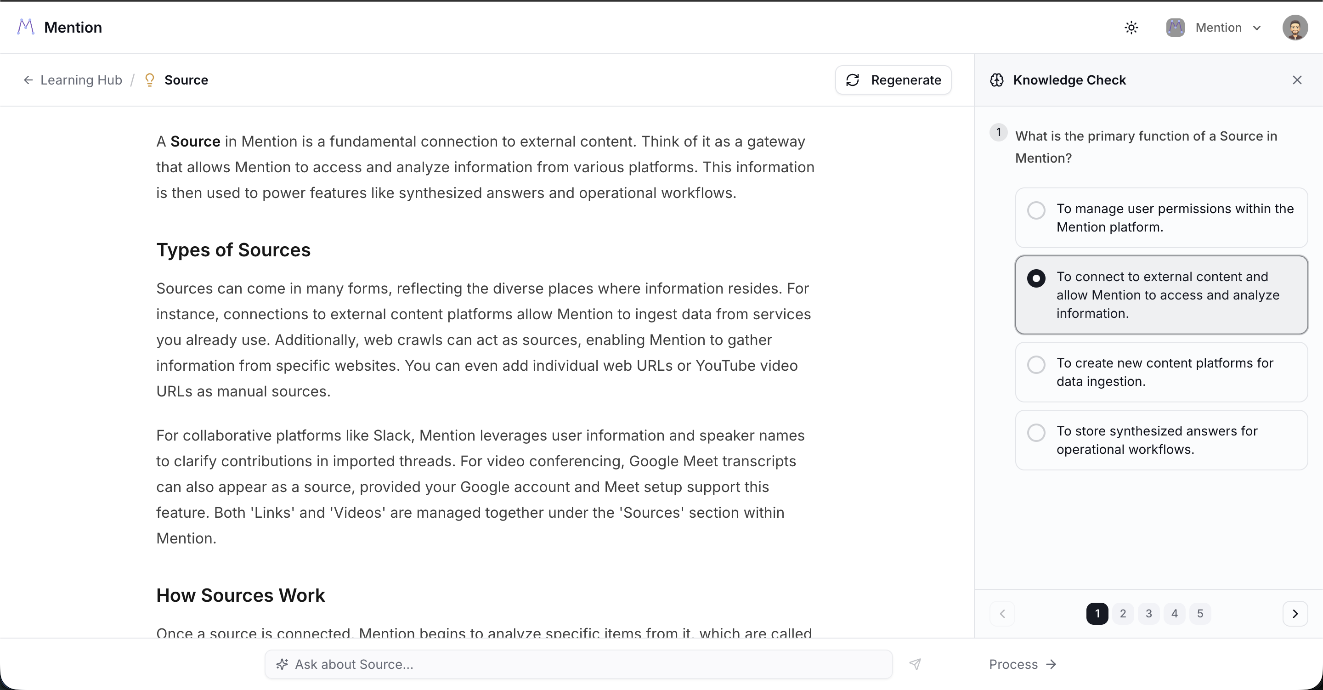Jump to question 1 in pagination
1323x690 pixels.
(1097, 613)
